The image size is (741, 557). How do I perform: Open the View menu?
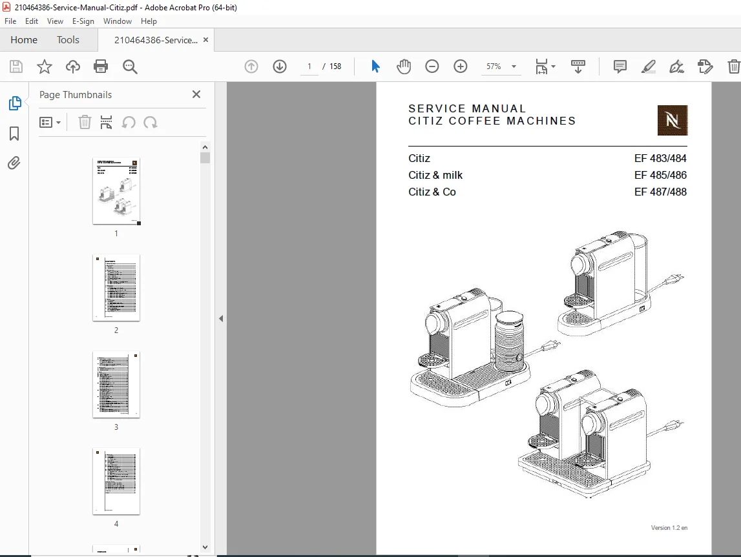pyautogui.click(x=56, y=21)
